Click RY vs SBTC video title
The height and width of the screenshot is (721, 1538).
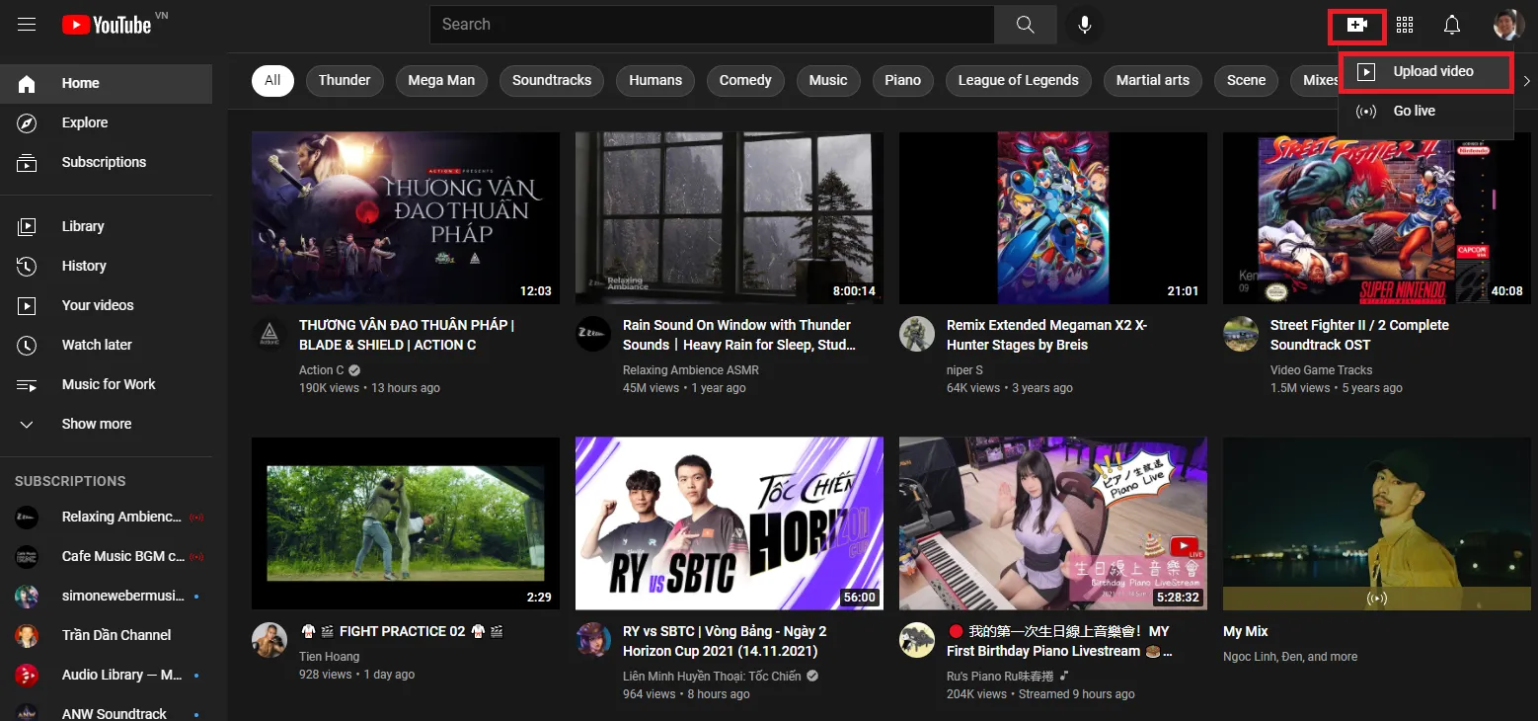(x=726, y=641)
